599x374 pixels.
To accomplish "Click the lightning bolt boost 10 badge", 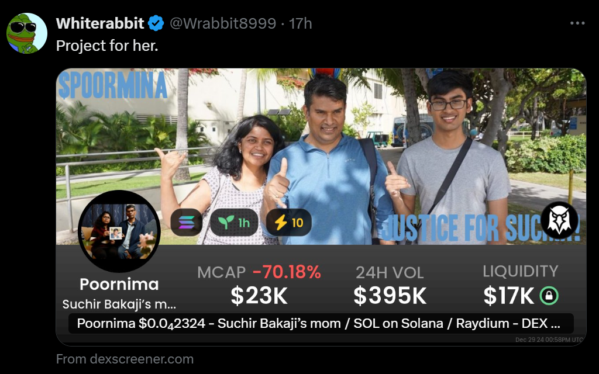I will [288, 222].
